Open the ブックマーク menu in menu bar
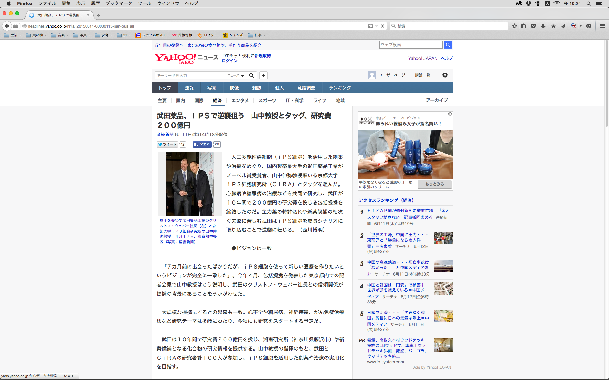 (119, 3)
